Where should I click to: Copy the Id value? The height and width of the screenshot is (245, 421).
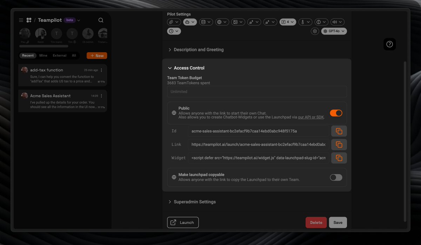pyautogui.click(x=339, y=131)
